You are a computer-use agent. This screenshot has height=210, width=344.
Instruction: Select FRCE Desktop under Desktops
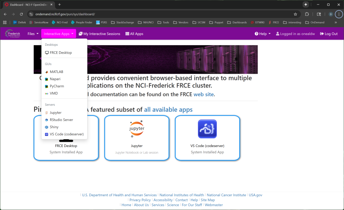click(61, 53)
